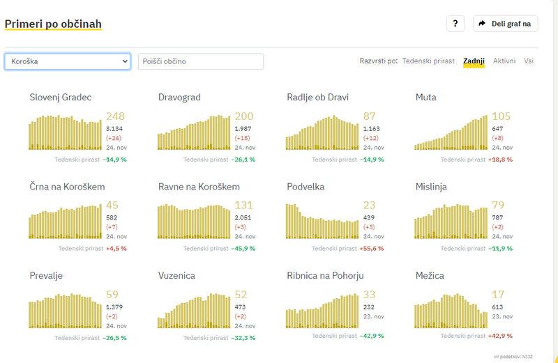This screenshot has width=558, height=363.
Task: Click the Ravne na Koroškem title
Action: (x=199, y=187)
